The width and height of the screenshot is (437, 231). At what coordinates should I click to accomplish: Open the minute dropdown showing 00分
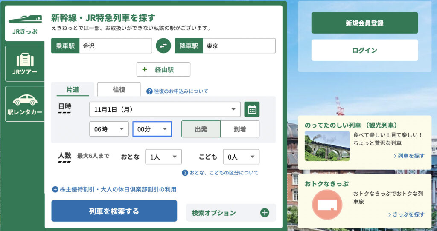(152, 129)
